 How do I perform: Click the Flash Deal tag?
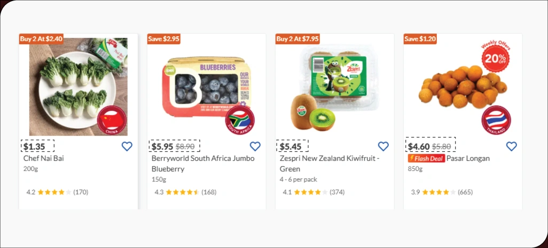coord(426,159)
